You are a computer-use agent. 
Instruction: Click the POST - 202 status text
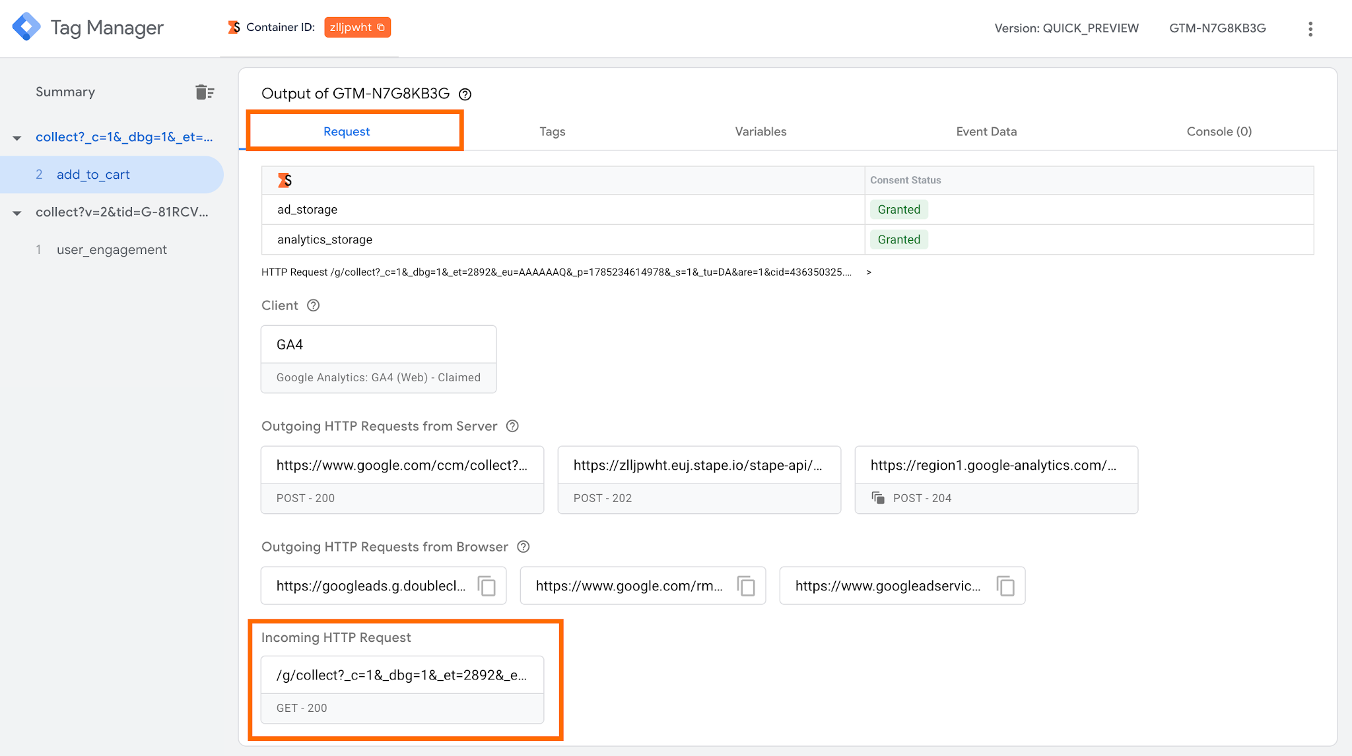pos(603,498)
